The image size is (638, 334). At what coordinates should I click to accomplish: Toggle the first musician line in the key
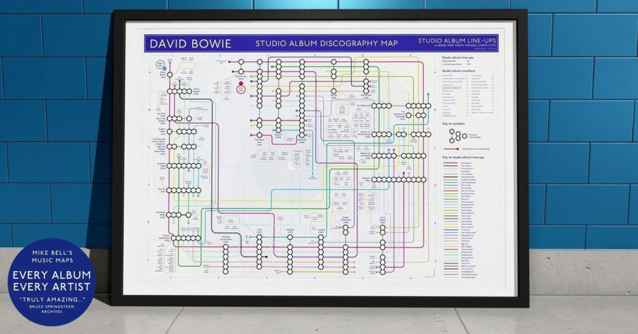[450, 162]
